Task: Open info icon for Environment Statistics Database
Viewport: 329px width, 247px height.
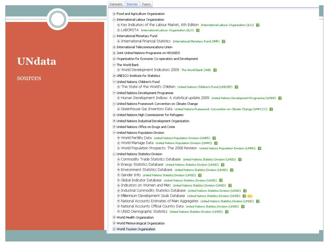Action: (232, 170)
